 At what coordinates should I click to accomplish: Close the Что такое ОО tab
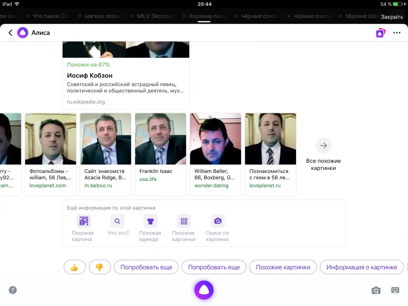pos(28,16)
